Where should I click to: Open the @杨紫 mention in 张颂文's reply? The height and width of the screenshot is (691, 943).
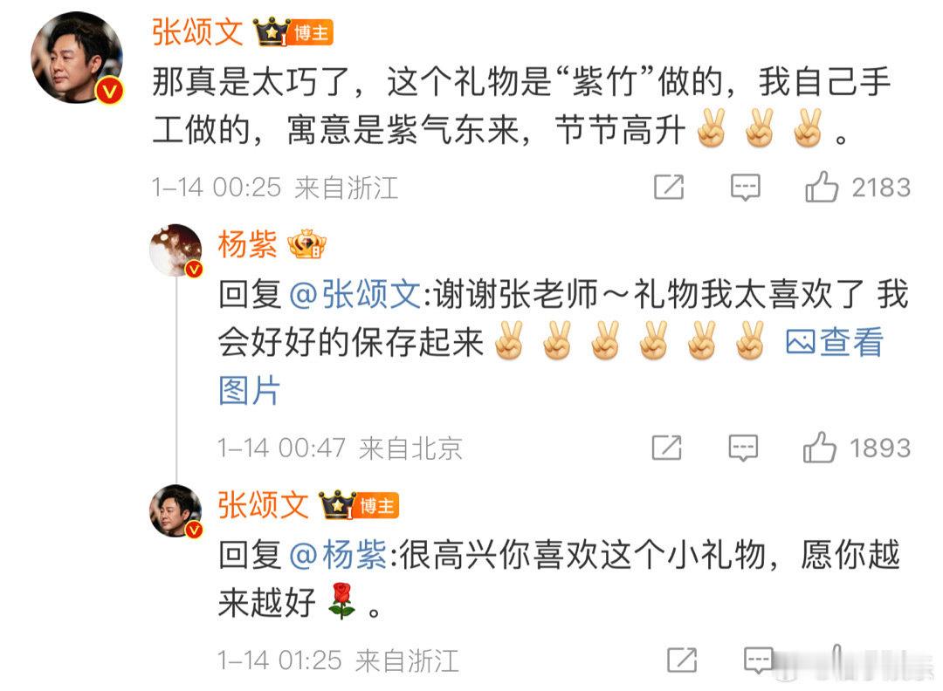[338, 554]
